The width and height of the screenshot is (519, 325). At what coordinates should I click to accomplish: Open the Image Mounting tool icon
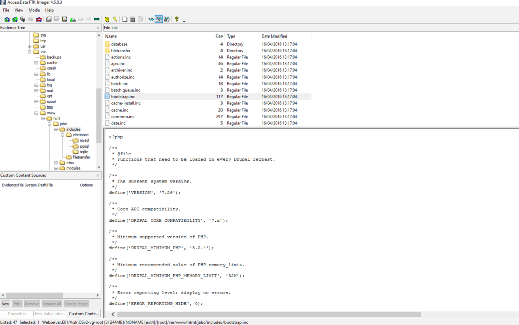[23, 19]
